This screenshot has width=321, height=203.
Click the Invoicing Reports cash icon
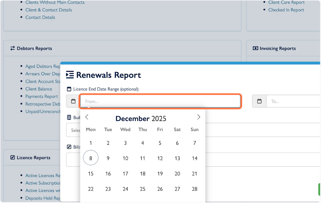click(255, 48)
